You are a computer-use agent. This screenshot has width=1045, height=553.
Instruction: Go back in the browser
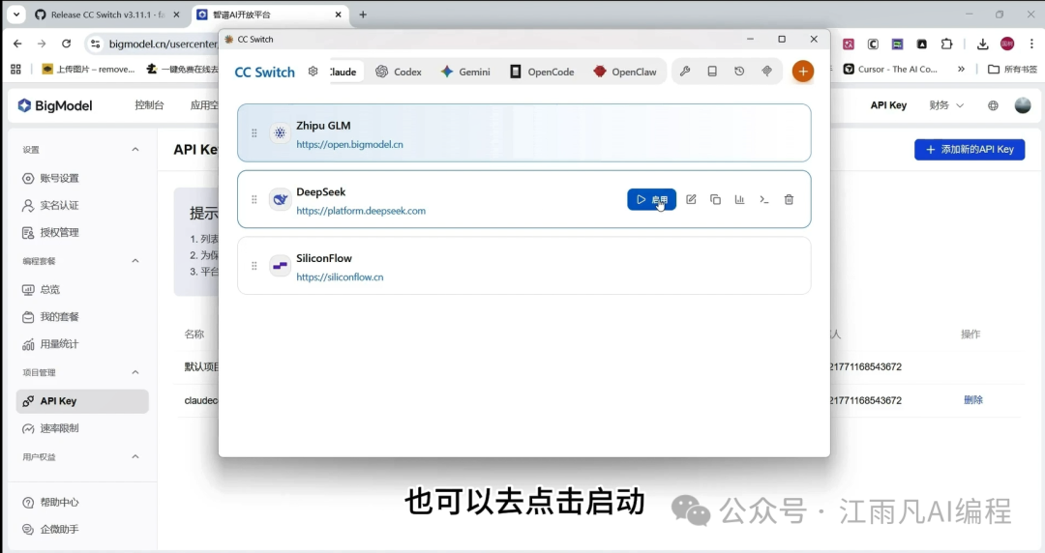17,44
